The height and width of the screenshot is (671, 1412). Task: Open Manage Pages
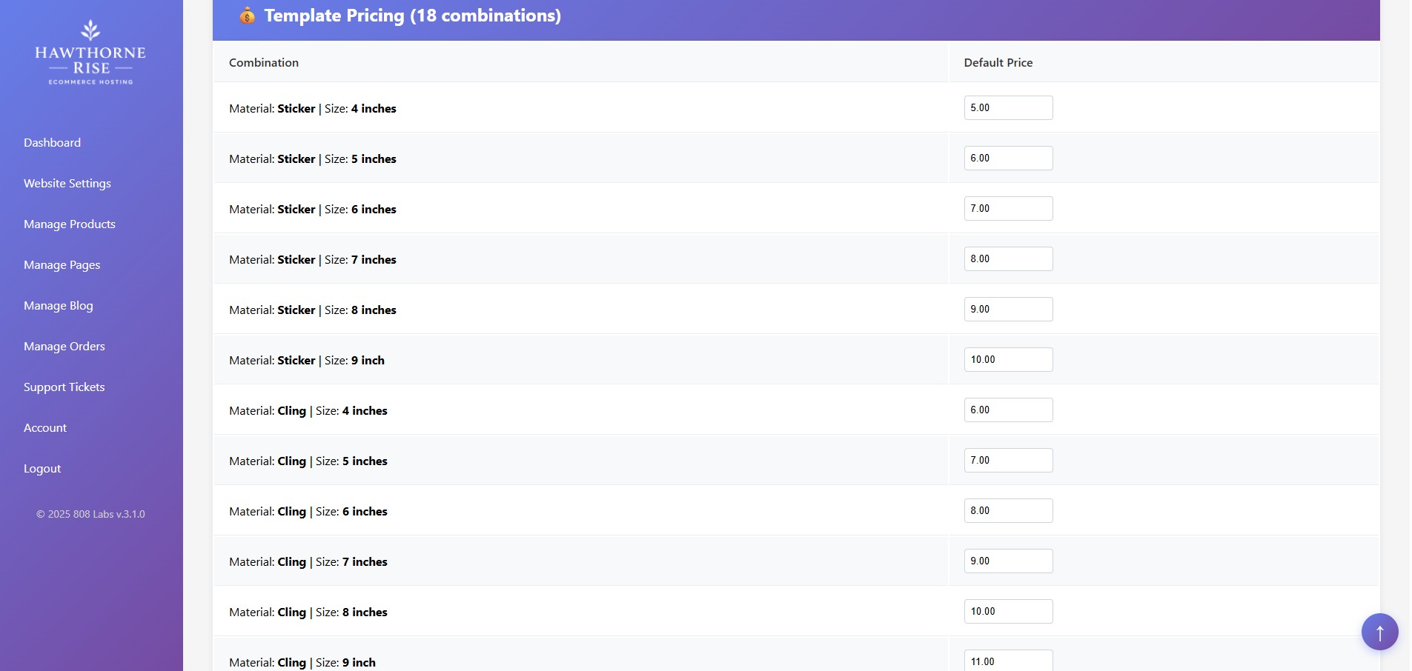point(62,264)
